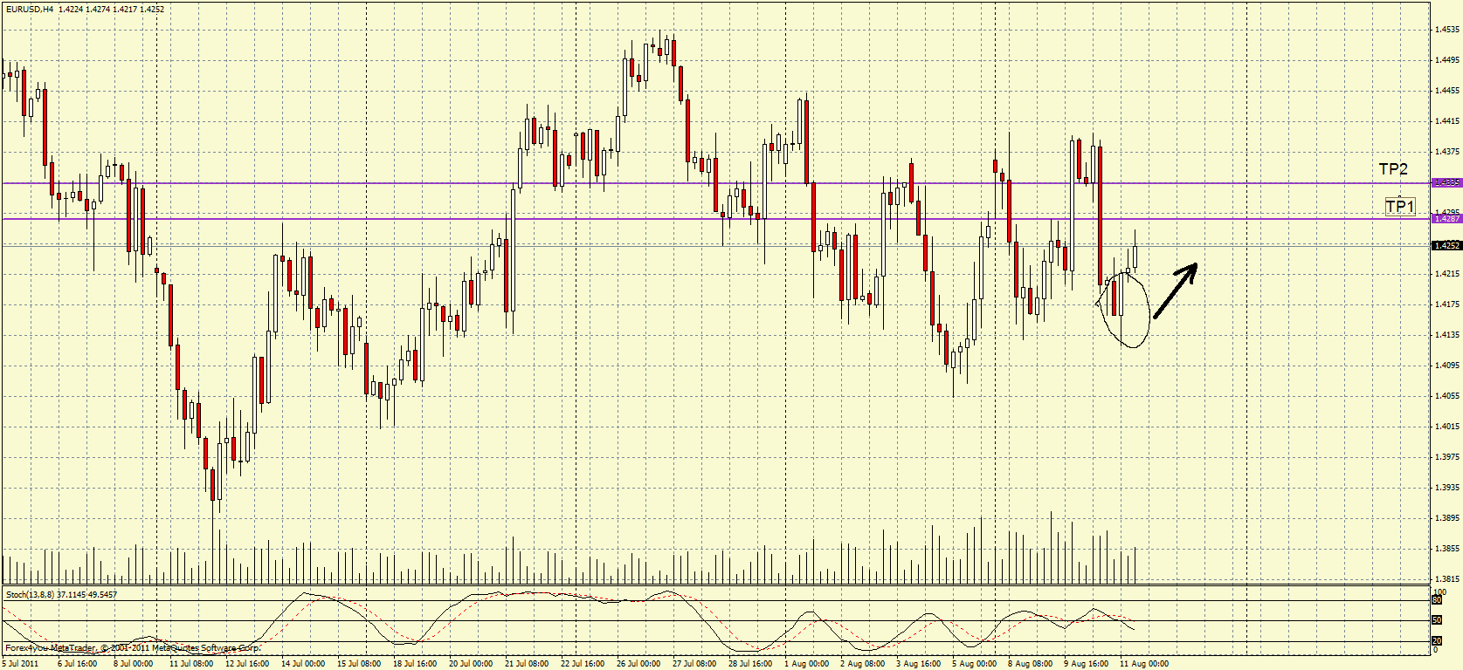Click the 8 Jul 00:00 time label

click(134, 664)
